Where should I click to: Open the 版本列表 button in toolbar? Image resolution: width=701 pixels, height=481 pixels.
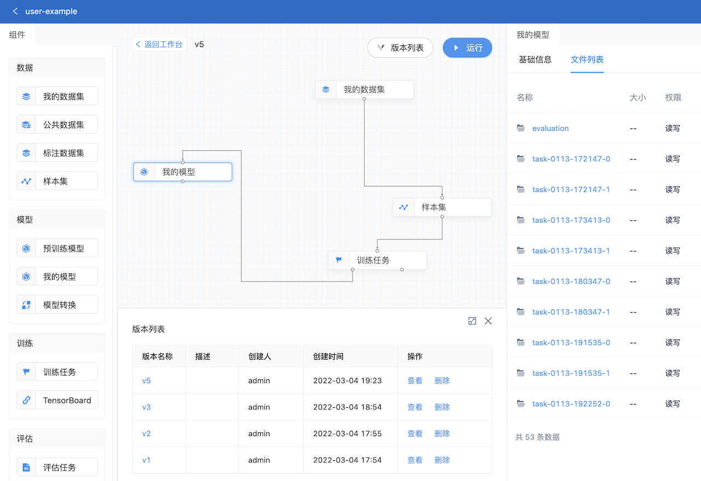click(400, 48)
